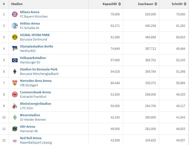Click the Hertha BSC flag emblem
Viewport: 189px width, 145px height.
point(15,49)
